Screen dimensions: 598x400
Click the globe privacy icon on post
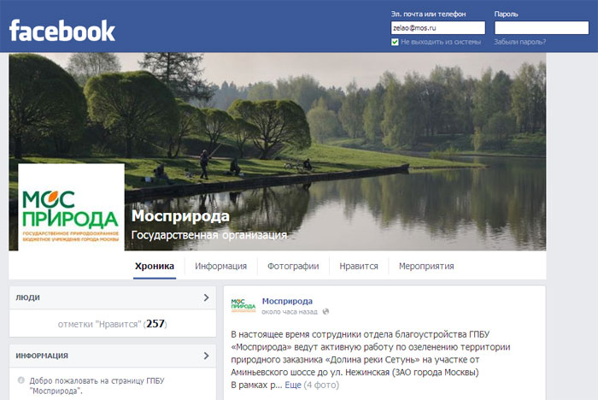tap(325, 312)
